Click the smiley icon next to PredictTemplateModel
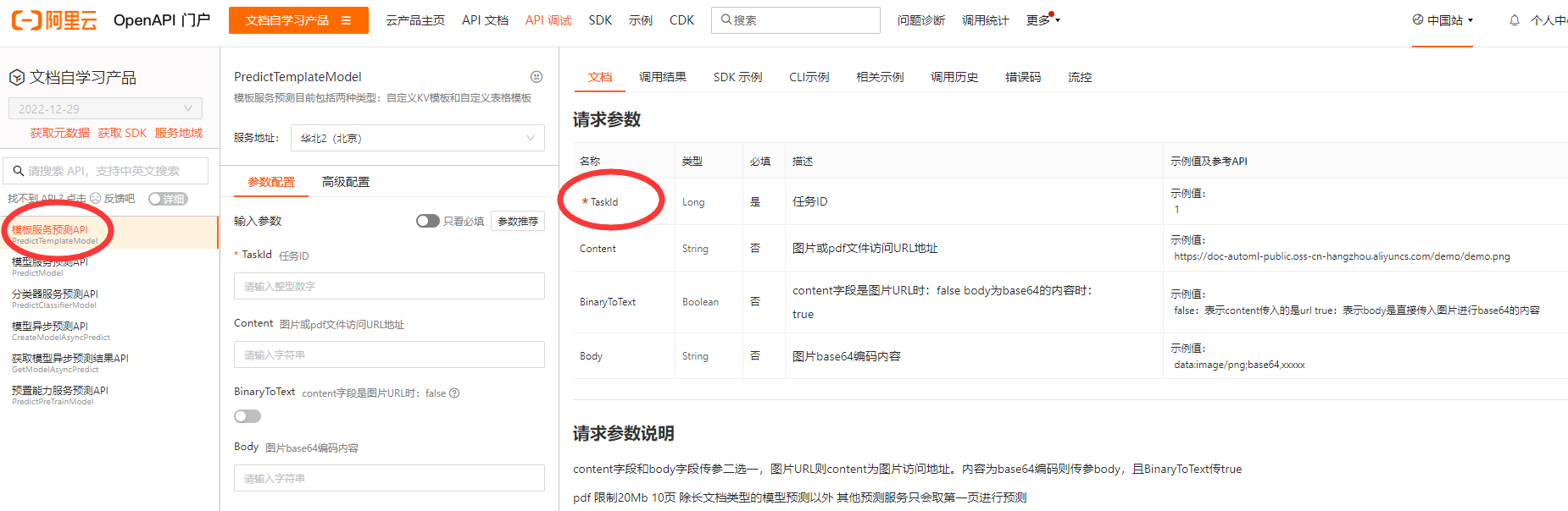This screenshot has width=1568, height=511. [x=537, y=77]
